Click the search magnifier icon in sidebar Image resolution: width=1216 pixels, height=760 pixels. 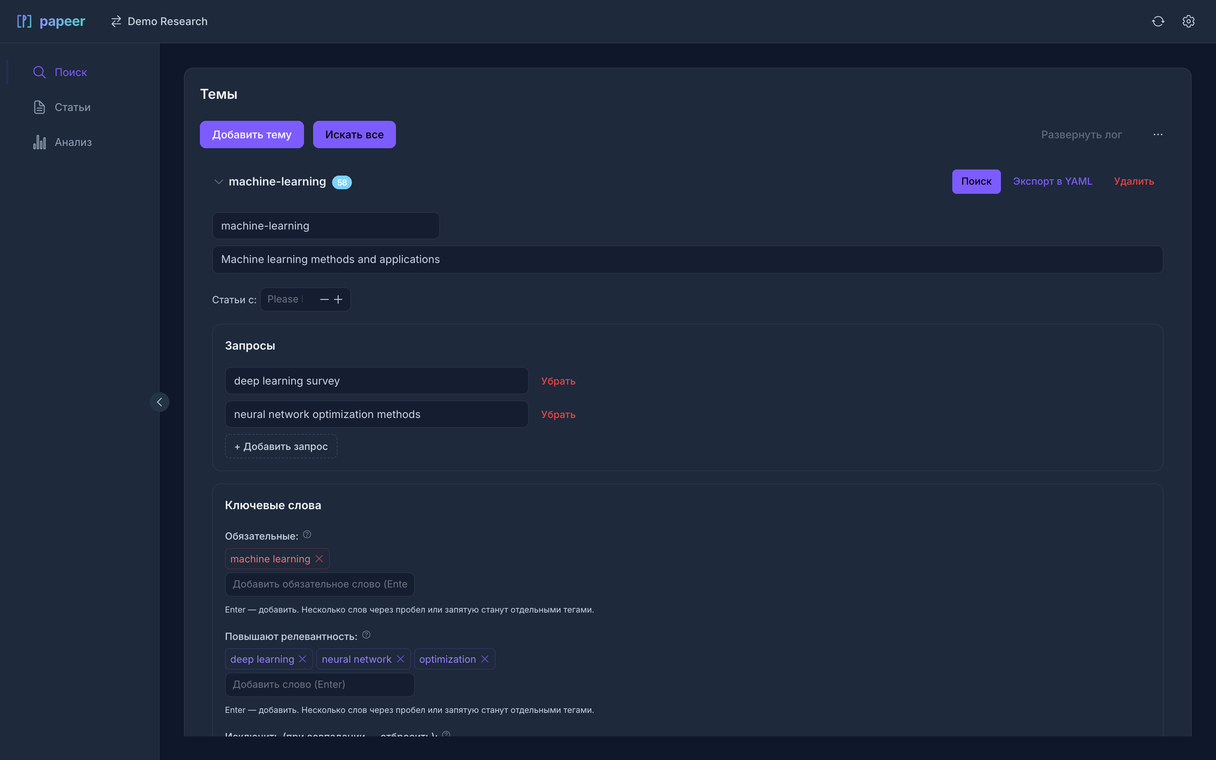[39, 72]
